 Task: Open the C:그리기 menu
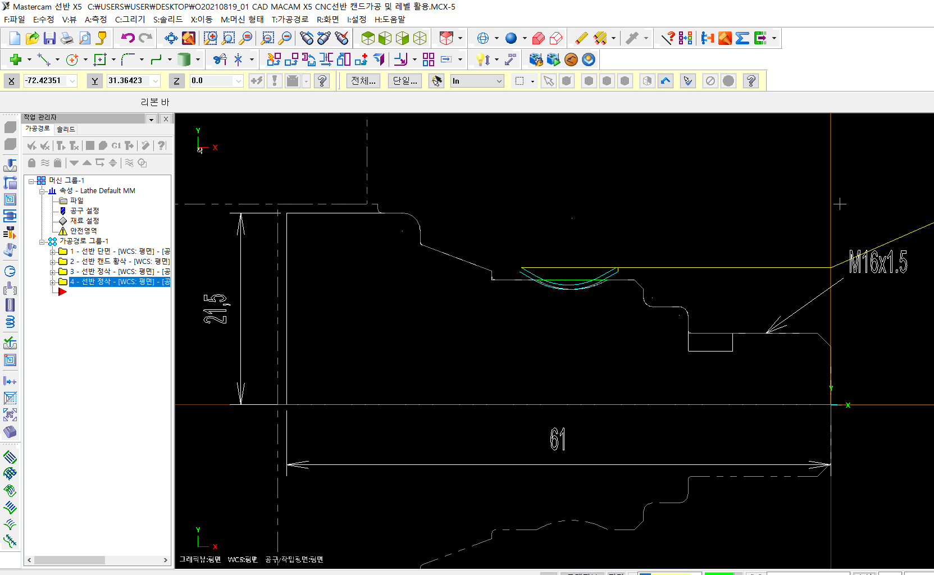[x=130, y=19]
